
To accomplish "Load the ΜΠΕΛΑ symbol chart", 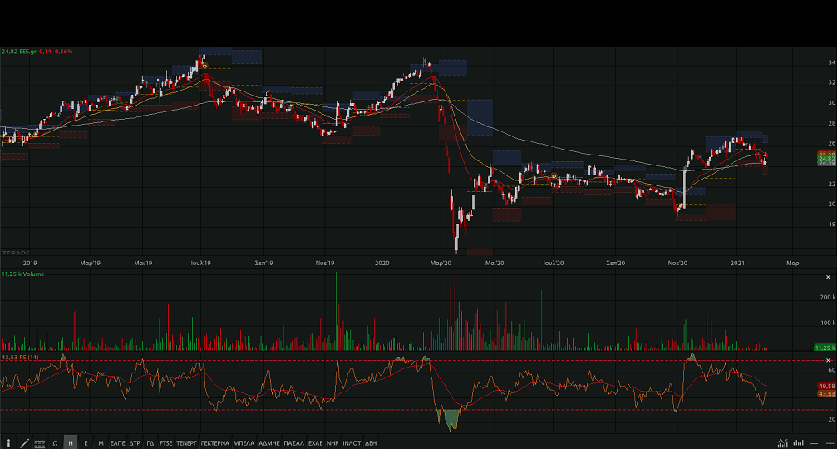I will click(244, 443).
